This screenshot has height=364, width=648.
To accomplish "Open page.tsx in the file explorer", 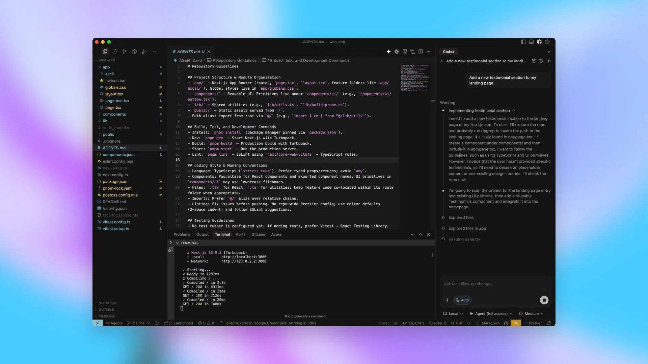I will click(113, 108).
